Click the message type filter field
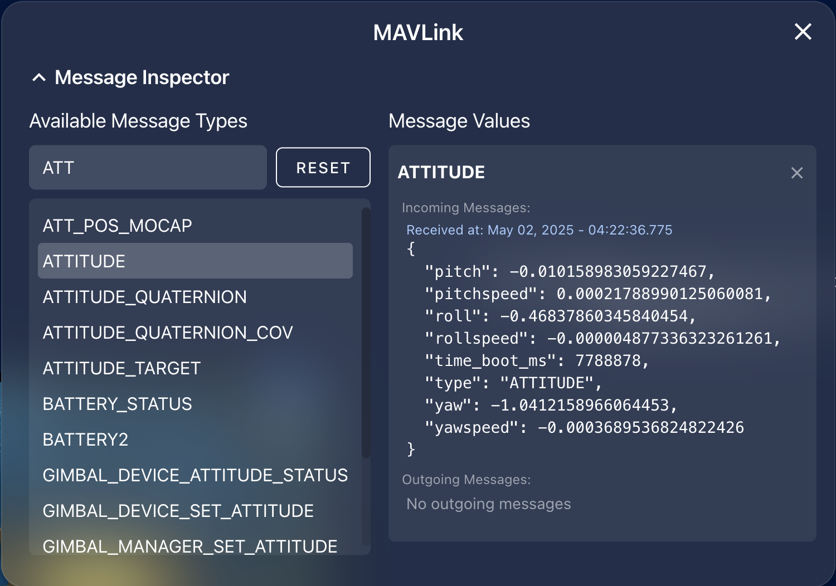 click(148, 167)
